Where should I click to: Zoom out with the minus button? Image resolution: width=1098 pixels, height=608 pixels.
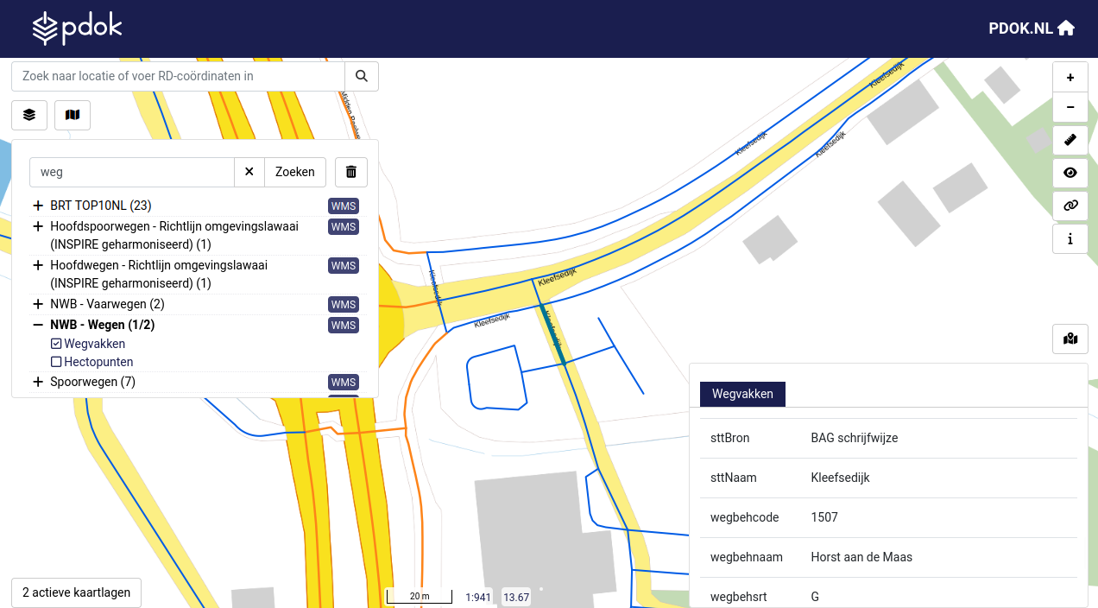coord(1070,108)
